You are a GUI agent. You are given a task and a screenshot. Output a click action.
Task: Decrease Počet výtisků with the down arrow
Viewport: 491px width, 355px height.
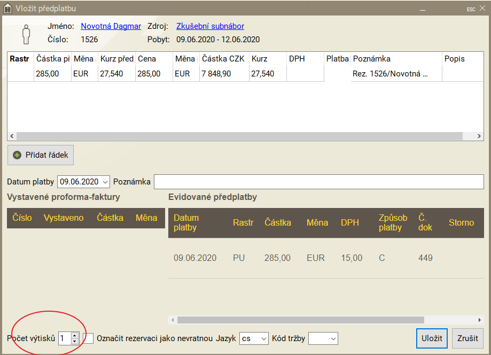[74, 341]
